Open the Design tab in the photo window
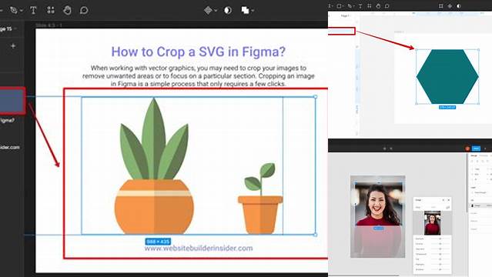The image size is (492, 277). coord(474,155)
